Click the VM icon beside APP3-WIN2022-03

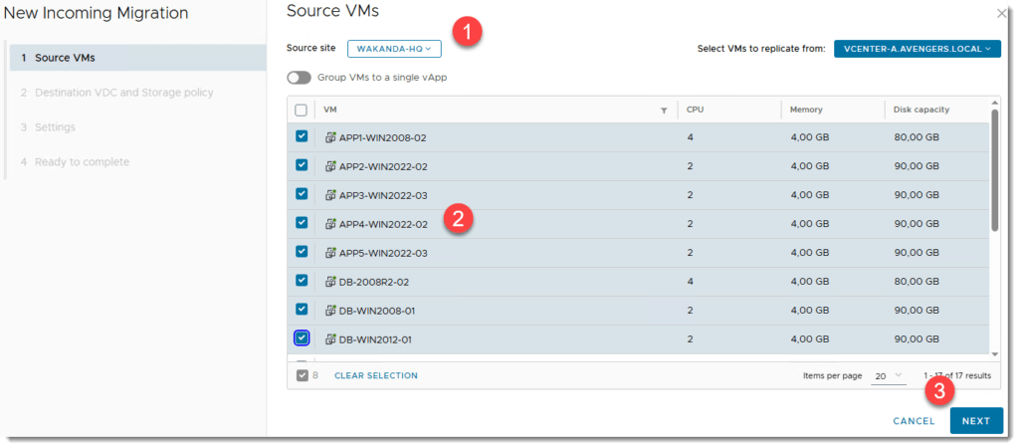(x=330, y=195)
